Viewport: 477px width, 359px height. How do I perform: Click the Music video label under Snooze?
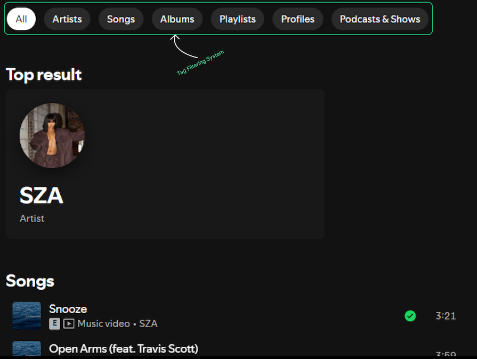(x=103, y=323)
